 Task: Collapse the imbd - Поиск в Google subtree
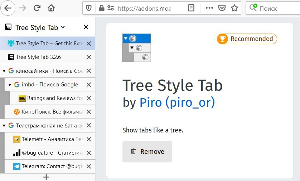(10, 85)
